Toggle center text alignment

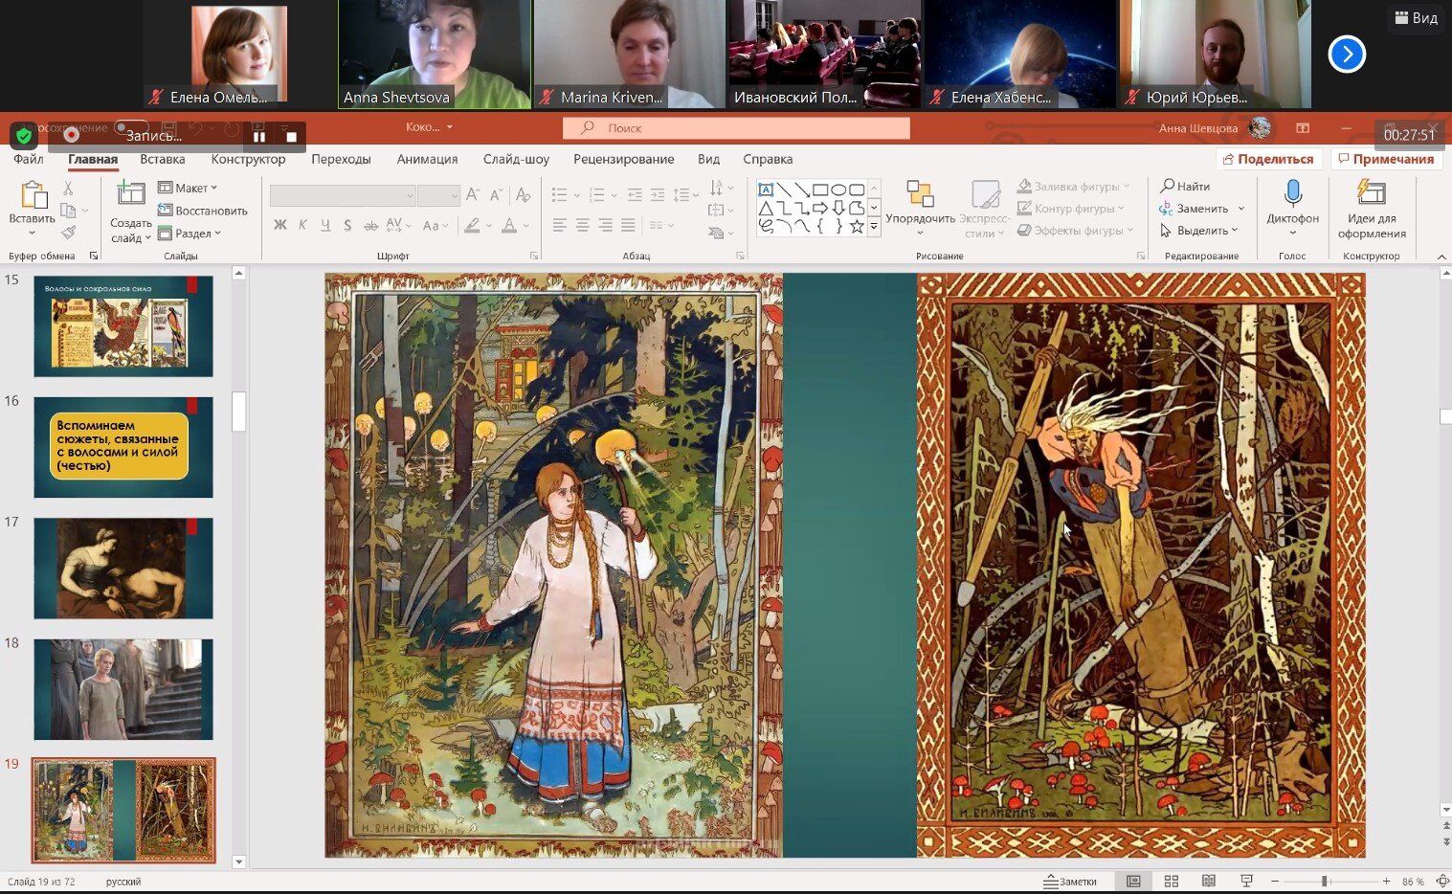(x=583, y=226)
